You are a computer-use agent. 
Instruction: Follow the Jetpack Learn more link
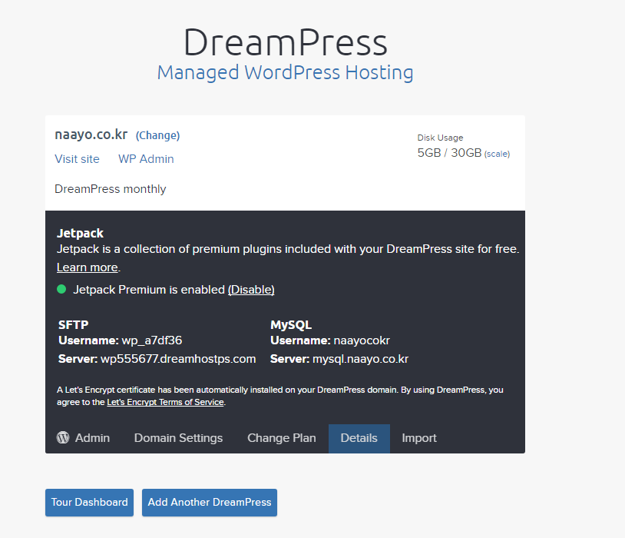pyautogui.click(x=88, y=267)
